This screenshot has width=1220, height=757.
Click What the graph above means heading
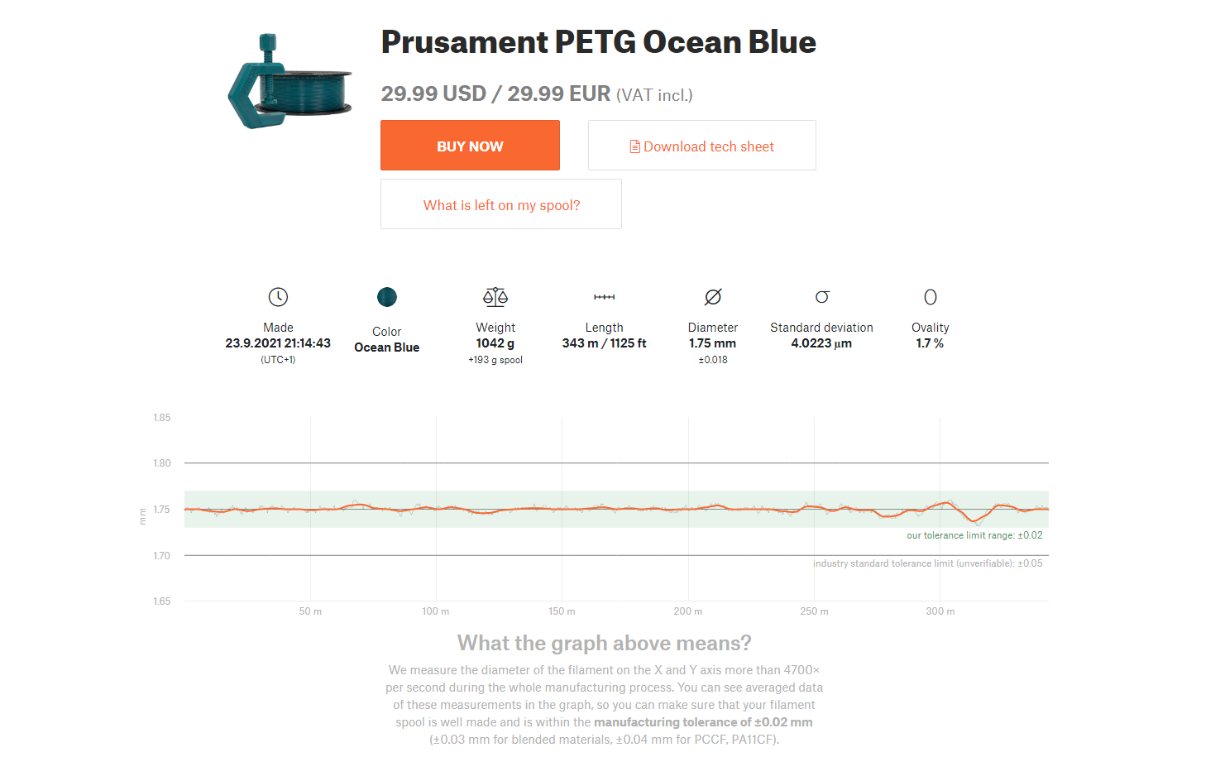(x=605, y=643)
